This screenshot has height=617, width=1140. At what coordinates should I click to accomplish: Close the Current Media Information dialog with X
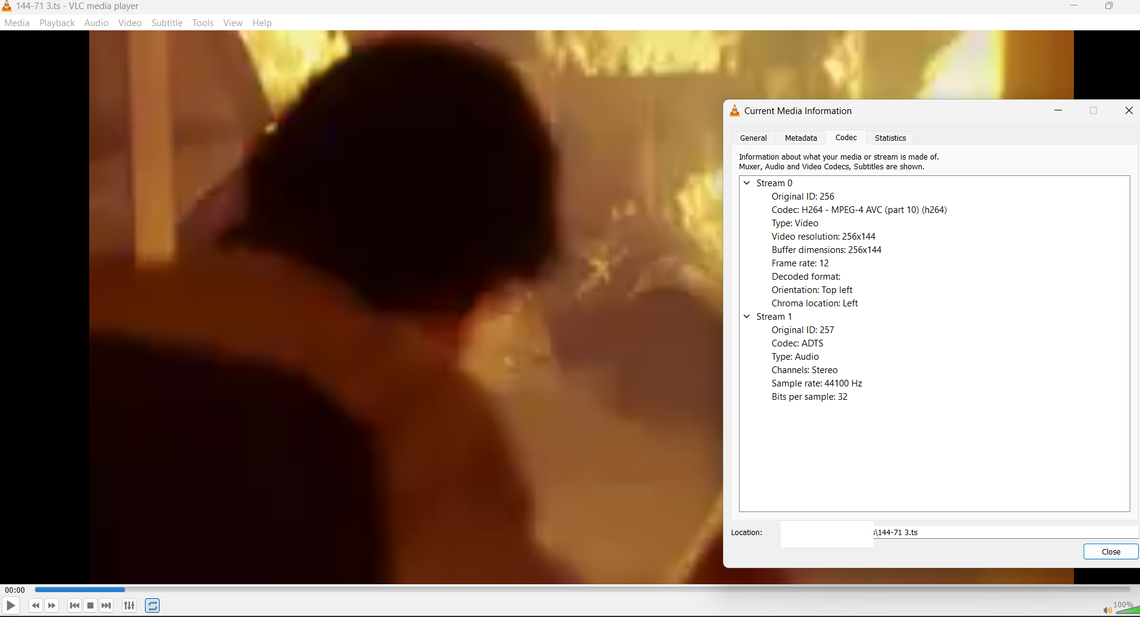coord(1128,110)
